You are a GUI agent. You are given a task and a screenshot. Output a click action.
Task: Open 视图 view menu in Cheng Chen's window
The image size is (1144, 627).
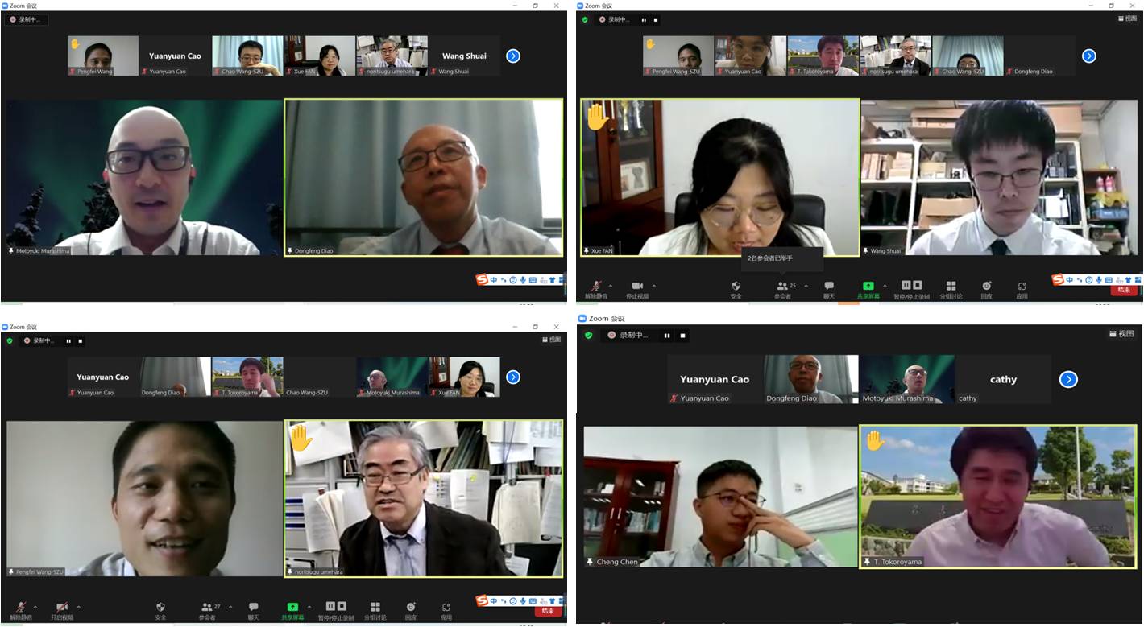pyautogui.click(x=1121, y=334)
